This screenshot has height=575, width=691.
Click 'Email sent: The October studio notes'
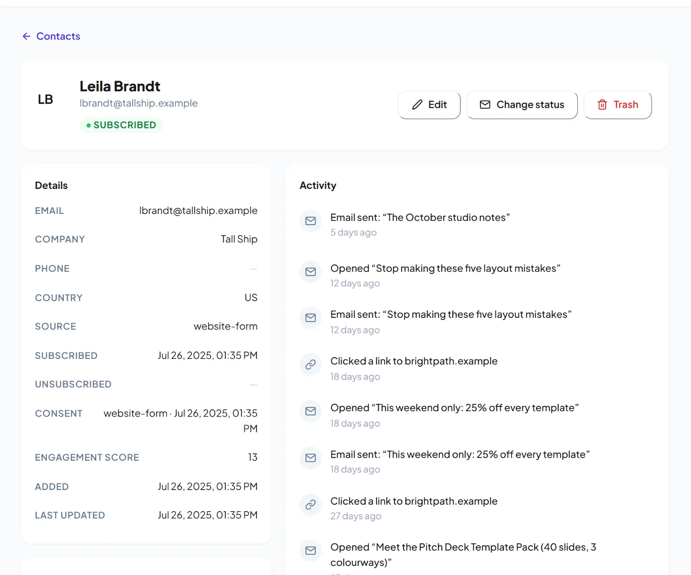point(420,217)
